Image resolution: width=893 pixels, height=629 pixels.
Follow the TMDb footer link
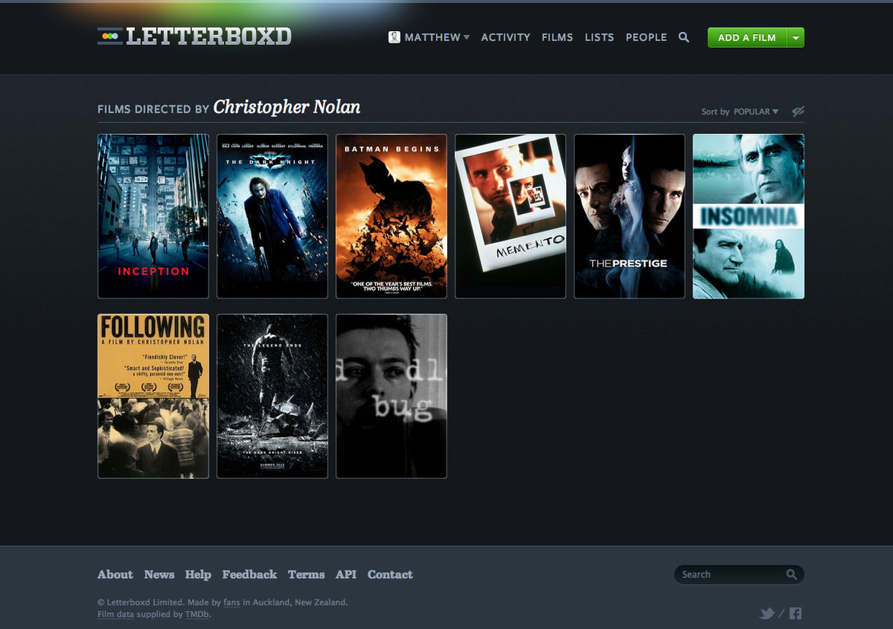click(197, 615)
